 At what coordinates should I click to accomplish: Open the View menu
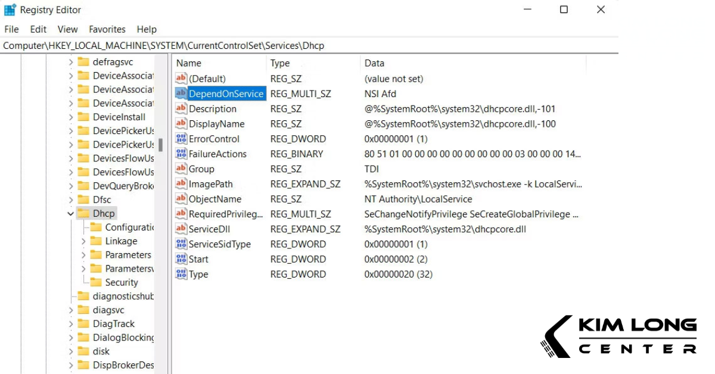point(67,29)
